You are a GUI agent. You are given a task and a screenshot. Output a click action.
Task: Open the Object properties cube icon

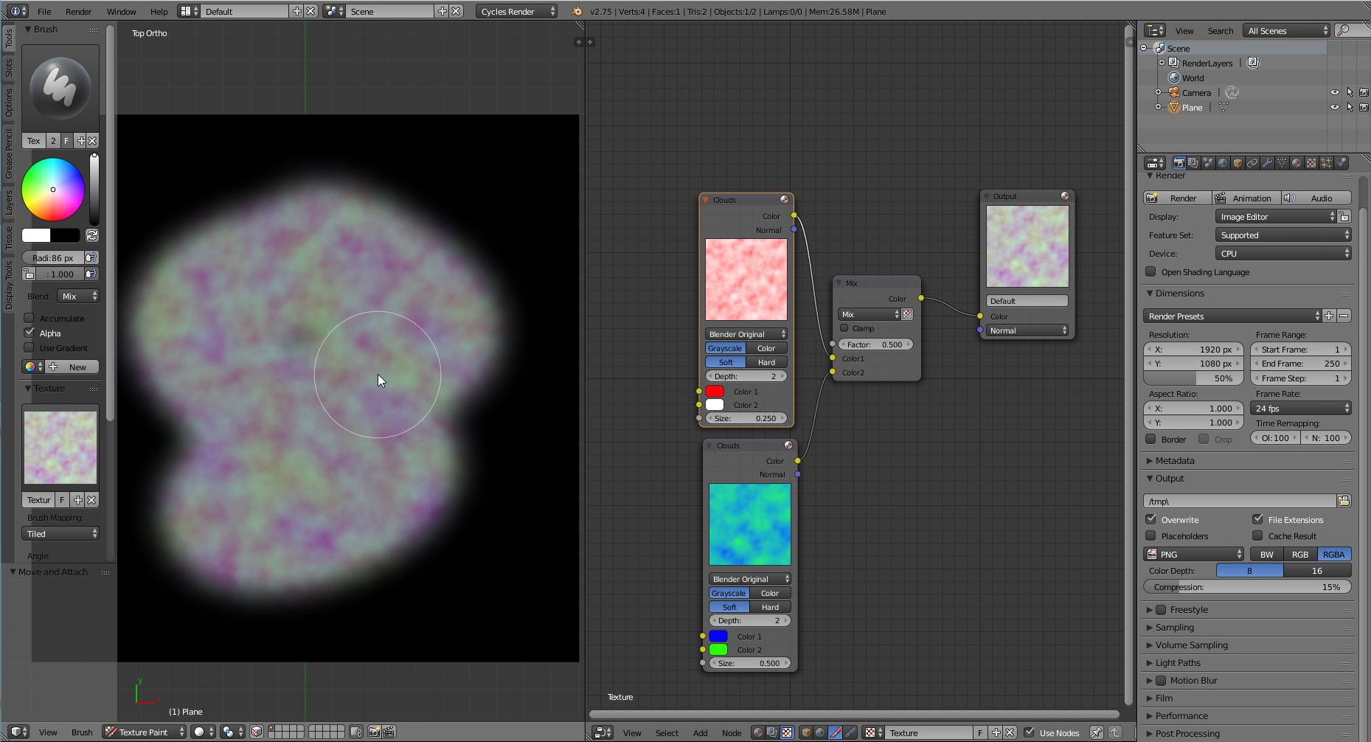pos(1238,163)
